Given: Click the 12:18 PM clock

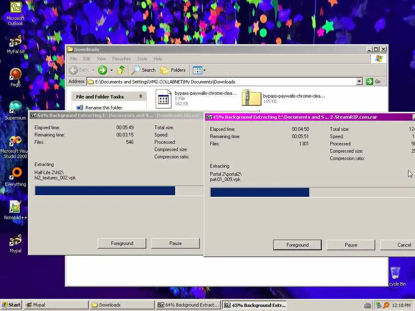Looking at the screenshot, I should point(401,305).
